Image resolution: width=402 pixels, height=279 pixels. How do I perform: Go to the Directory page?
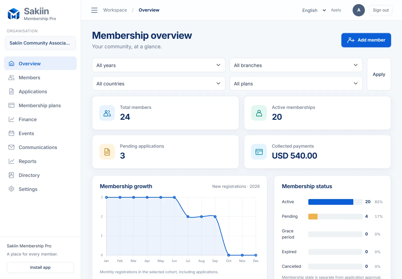(40, 175)
